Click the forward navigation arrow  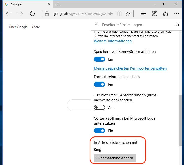[20, 14]
